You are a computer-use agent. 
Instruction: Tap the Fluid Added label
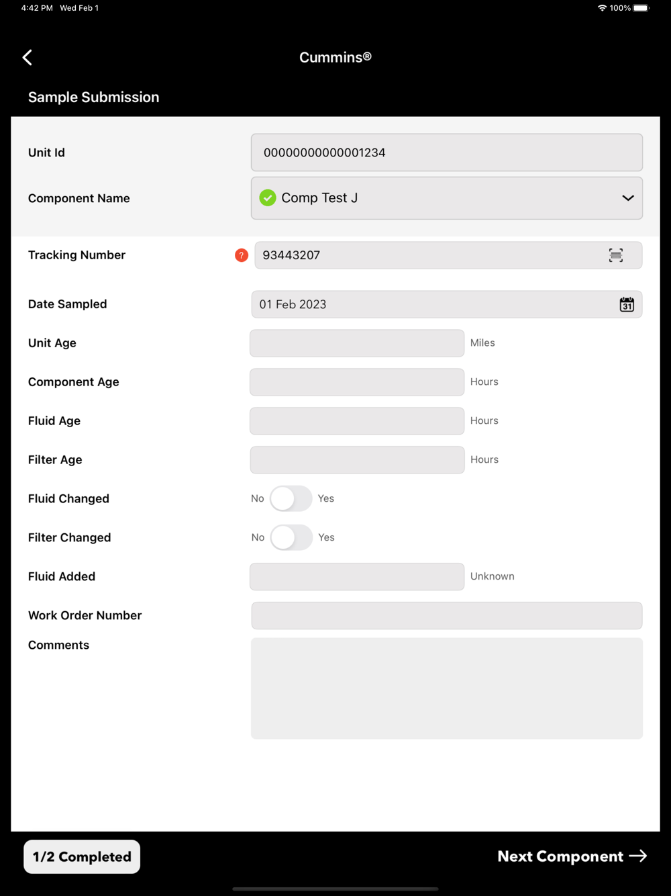point(62,576)
